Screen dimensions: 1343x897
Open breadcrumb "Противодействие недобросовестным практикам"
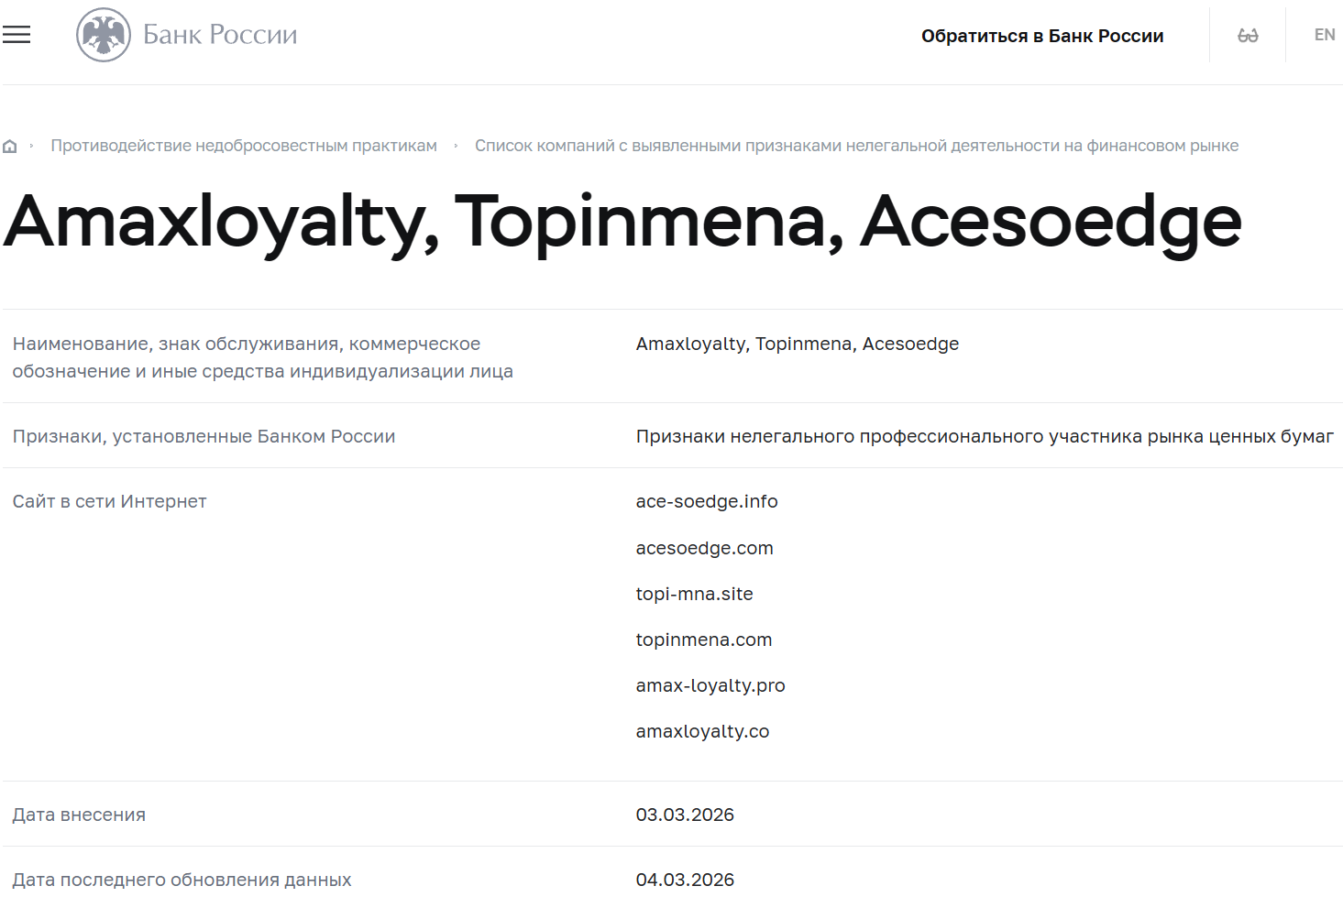coord(244,145)
